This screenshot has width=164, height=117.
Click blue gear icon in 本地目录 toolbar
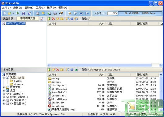[72, 70]
